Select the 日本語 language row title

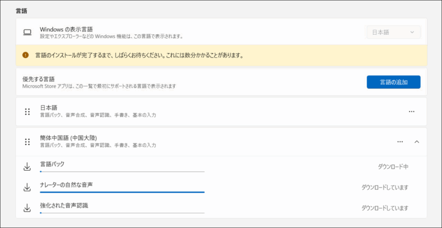pos(49,108)
